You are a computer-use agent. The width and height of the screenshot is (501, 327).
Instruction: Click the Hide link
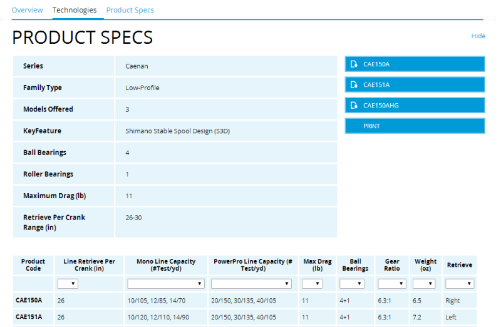(478, 36)
